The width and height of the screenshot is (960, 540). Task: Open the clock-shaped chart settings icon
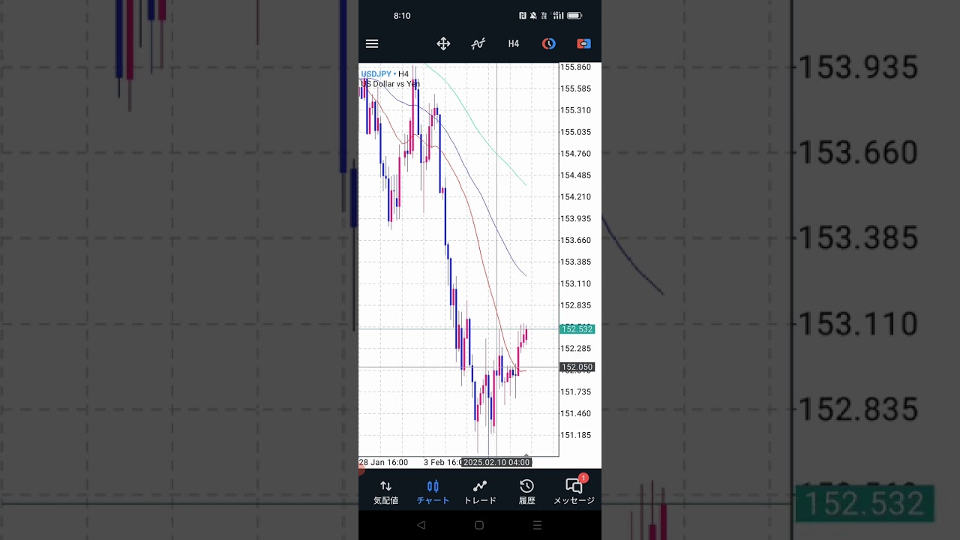(549, 44)
